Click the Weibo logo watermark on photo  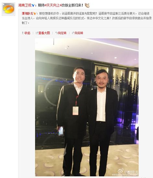click(121, 171)
